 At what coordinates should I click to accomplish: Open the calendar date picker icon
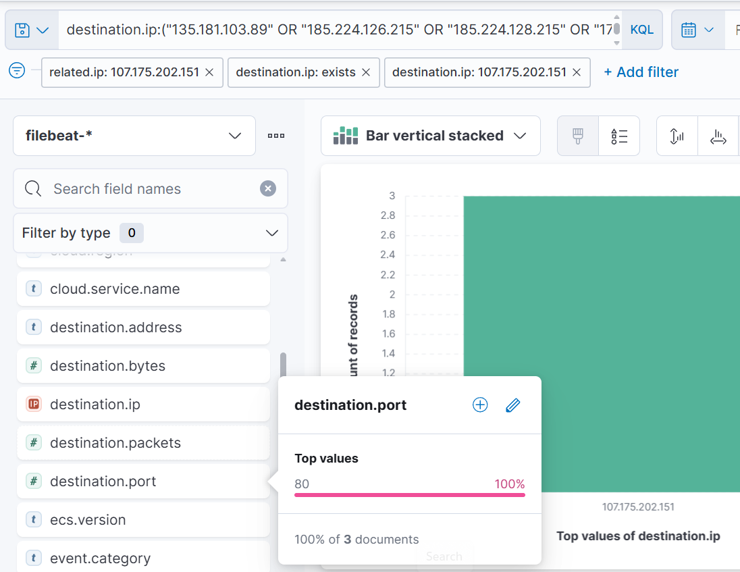[x=689, y=30]
